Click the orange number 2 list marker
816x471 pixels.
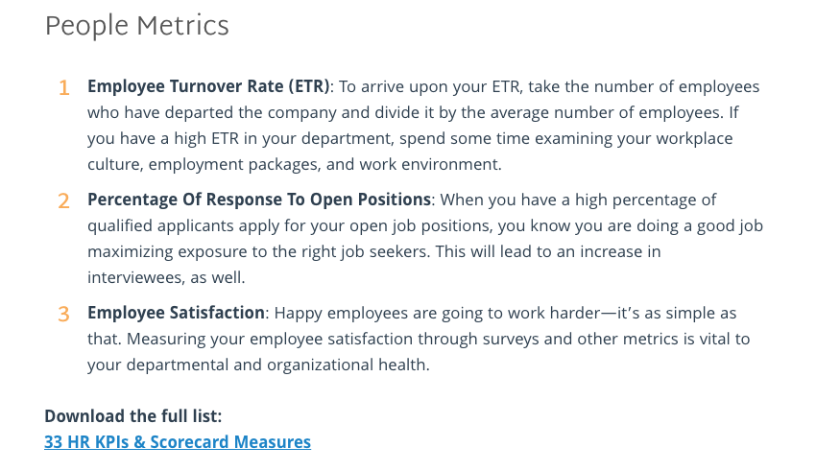(x=63, y=201)
